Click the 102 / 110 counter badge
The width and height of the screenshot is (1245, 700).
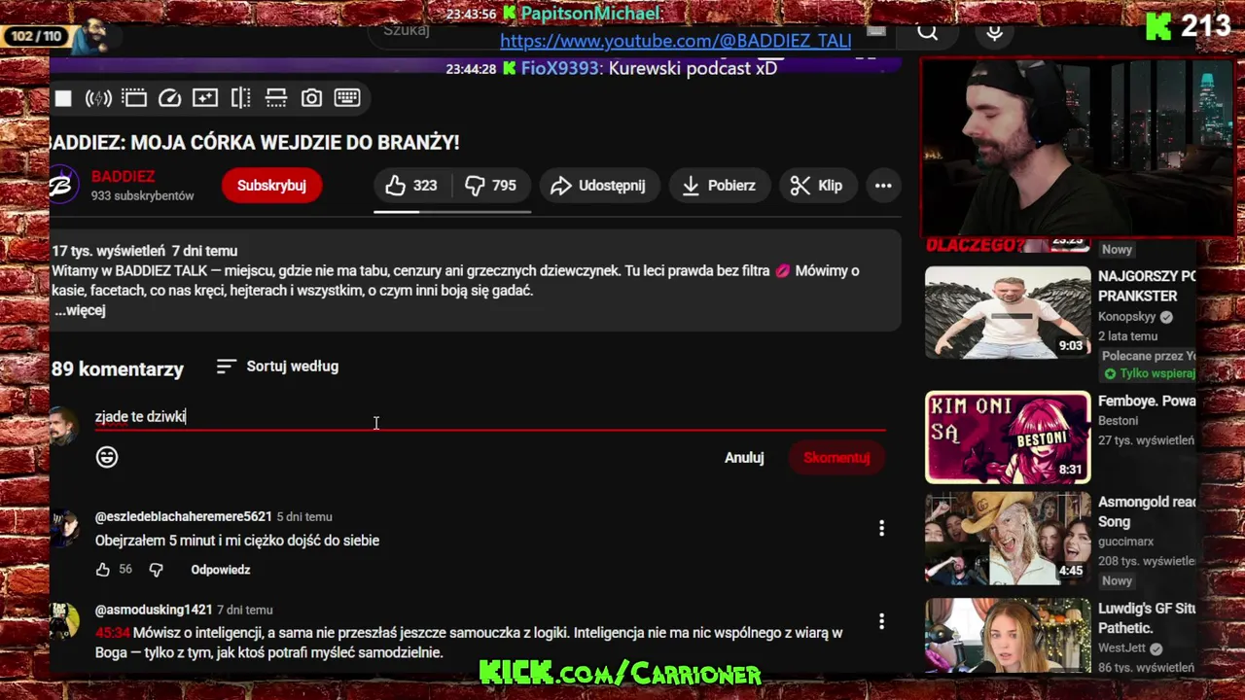36,36
